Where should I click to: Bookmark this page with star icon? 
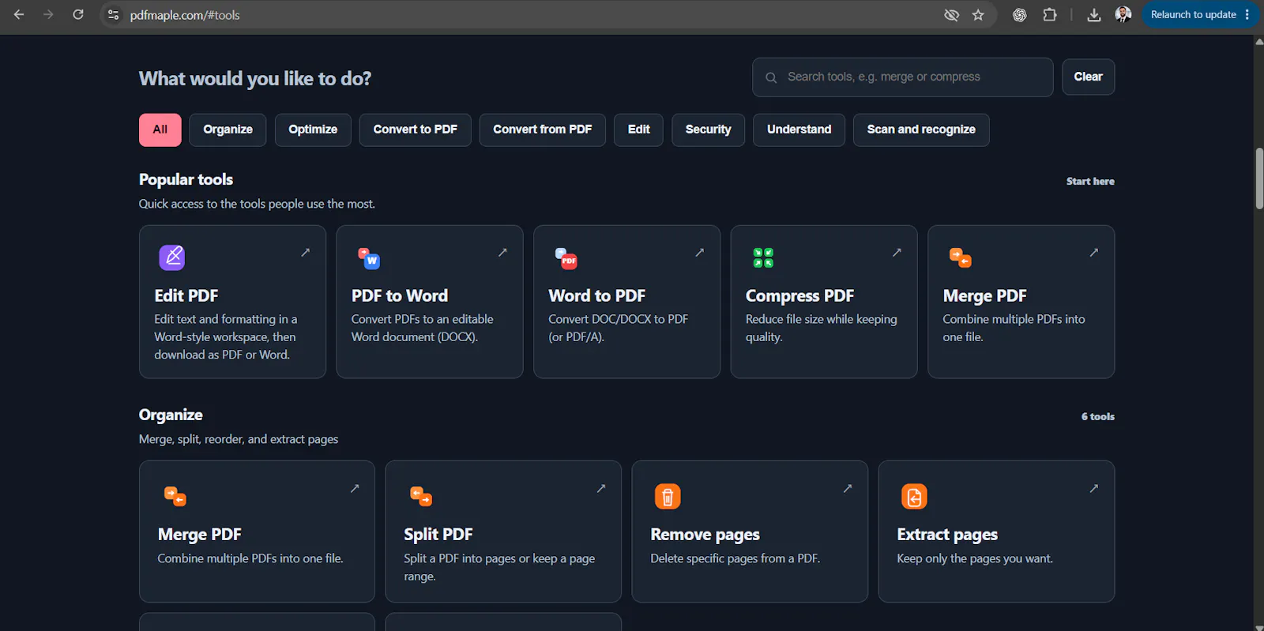click(x=978, y=15)
